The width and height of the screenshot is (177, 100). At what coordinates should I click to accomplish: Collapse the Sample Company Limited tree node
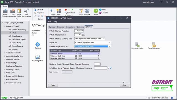click(2, 23)
